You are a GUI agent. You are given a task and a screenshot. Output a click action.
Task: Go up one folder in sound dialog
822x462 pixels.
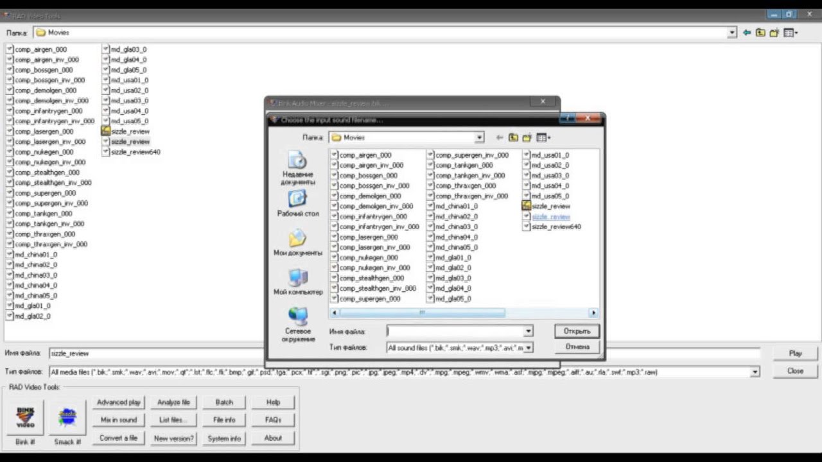point(513,137)
